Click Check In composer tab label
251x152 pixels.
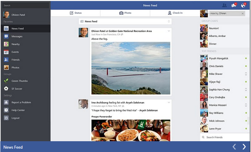tap(178, 13)
